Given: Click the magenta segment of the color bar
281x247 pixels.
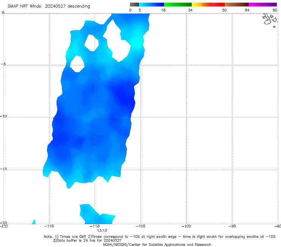Looking at the screenshot, I should coord(263,5).
